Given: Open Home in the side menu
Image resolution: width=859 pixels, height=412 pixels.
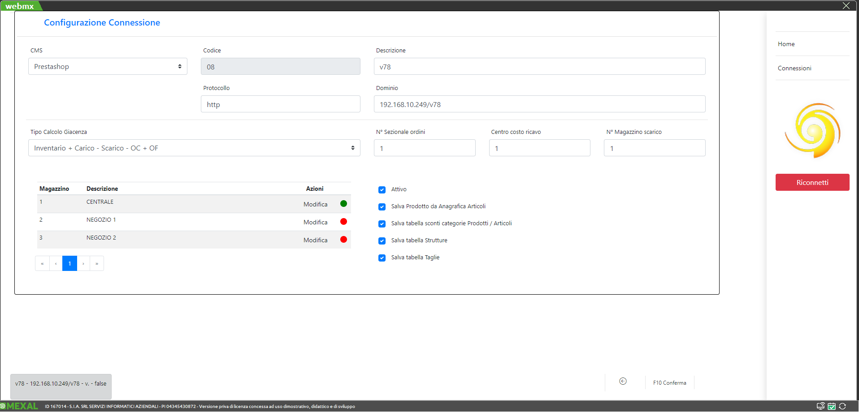Looking at the screenshot, I should click(786, 44).
